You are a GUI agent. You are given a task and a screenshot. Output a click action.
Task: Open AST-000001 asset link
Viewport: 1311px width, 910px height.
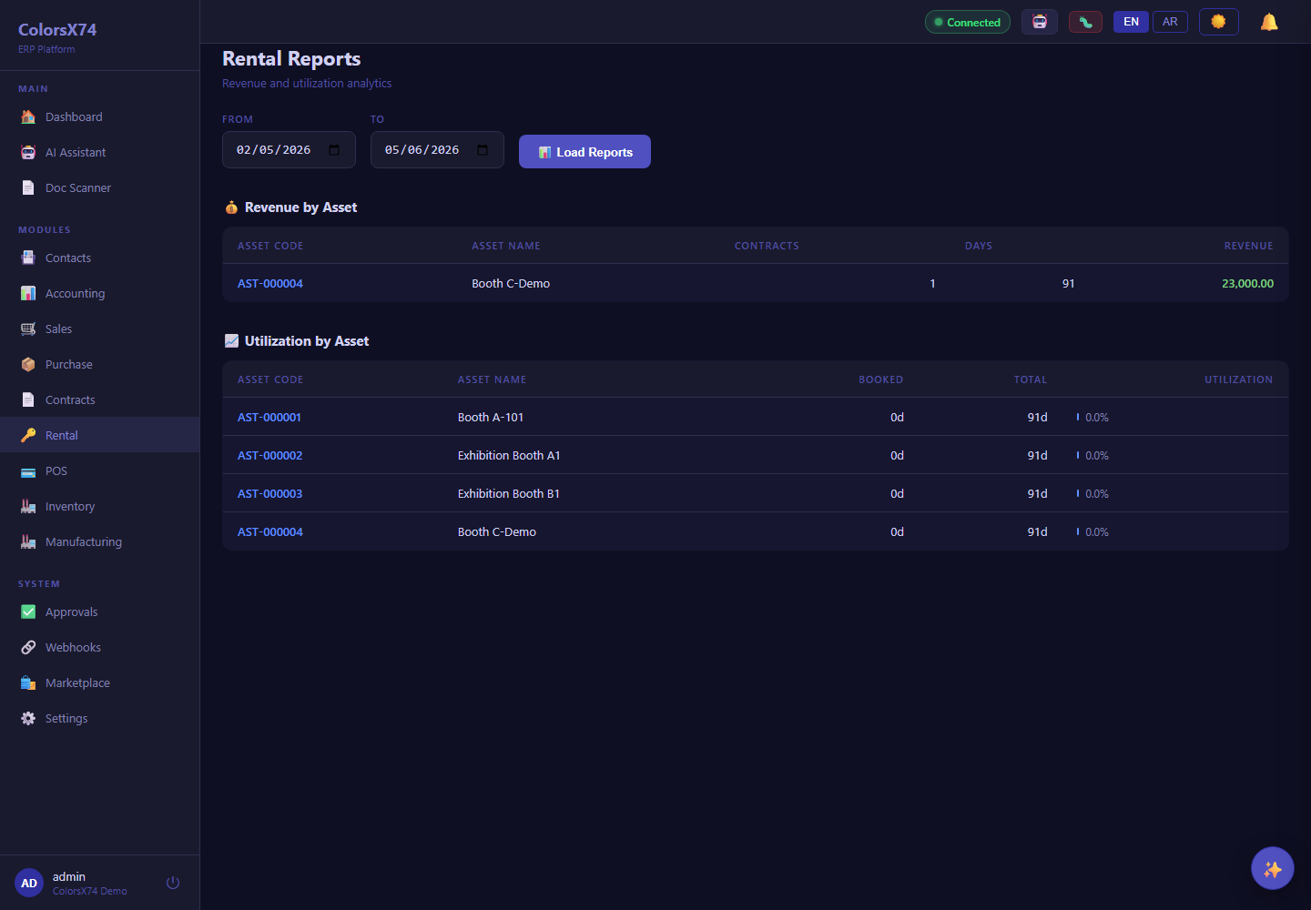pos(269,418)
